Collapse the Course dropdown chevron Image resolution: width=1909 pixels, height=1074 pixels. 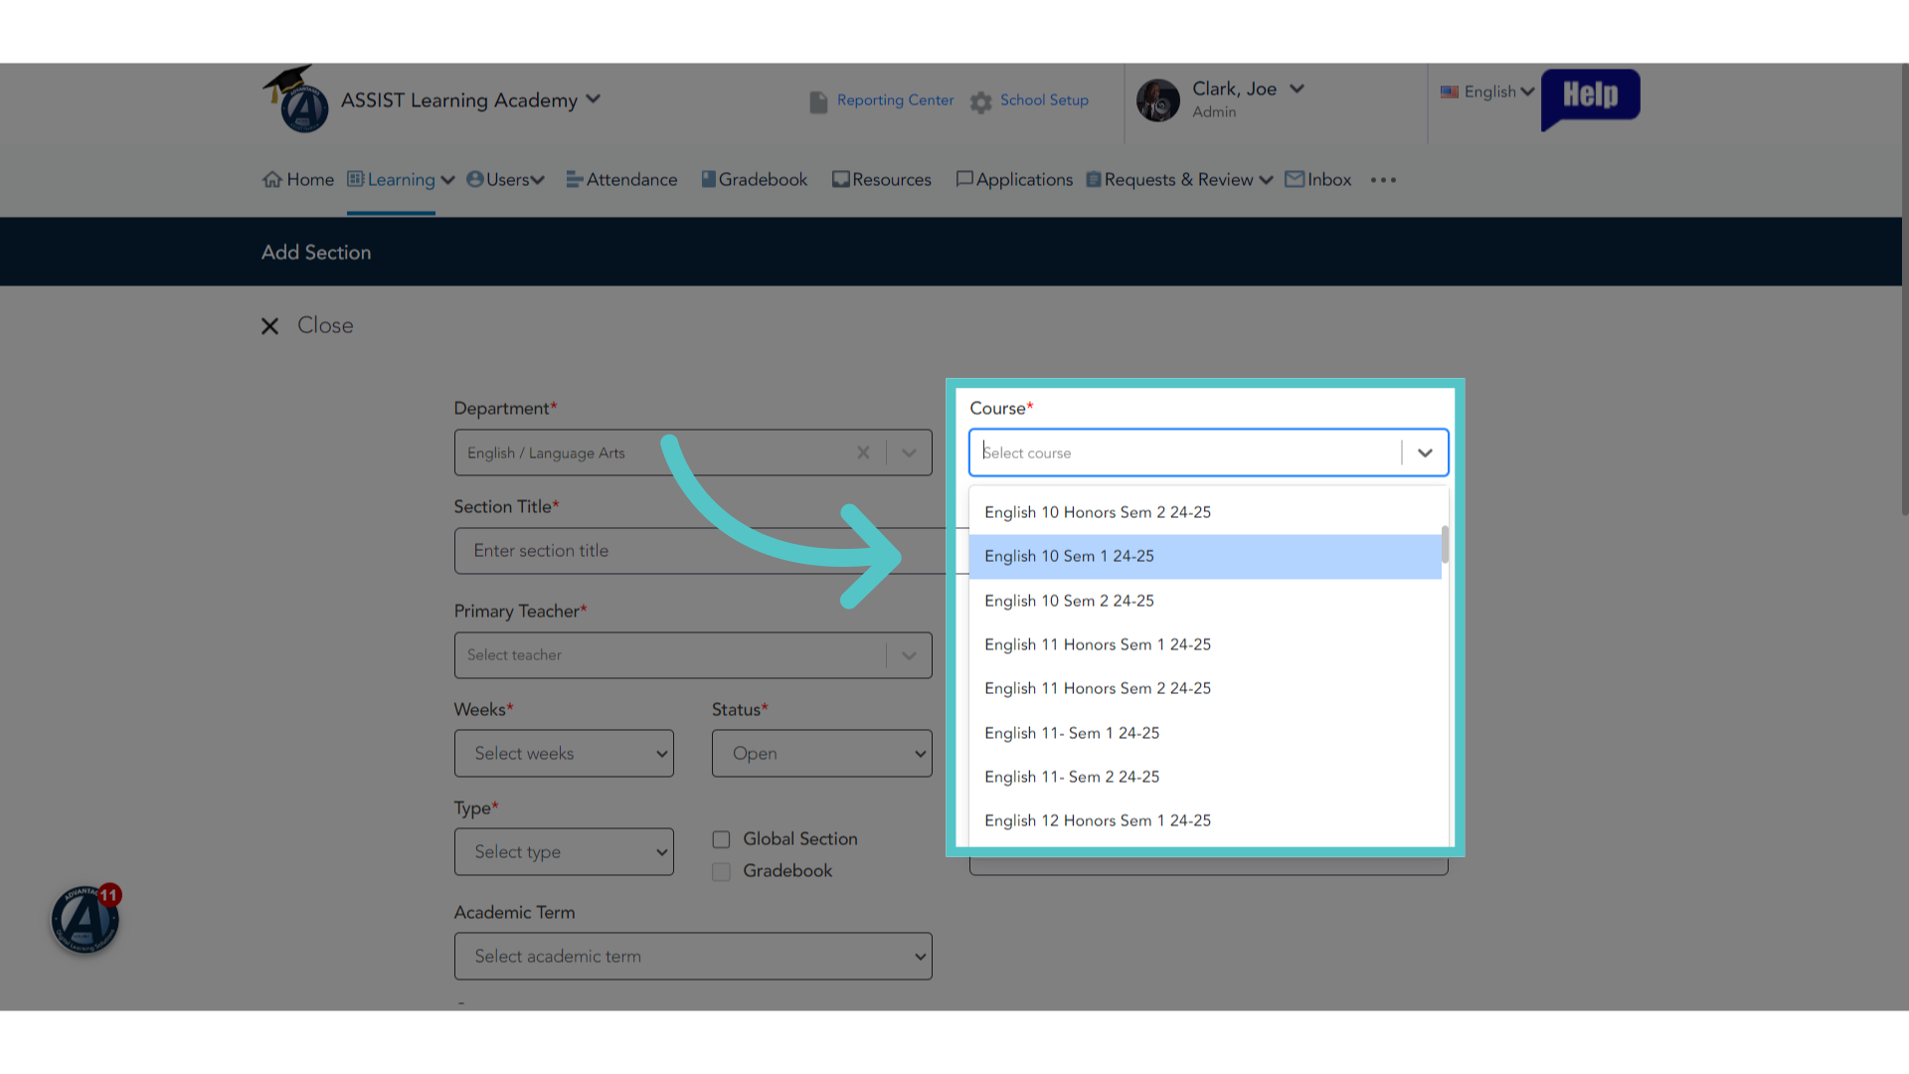click(x=1425, y=452)
